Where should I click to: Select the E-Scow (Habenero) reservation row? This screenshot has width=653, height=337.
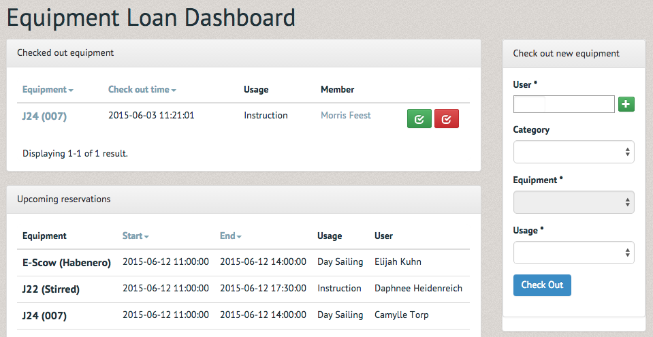coord(243,262)
